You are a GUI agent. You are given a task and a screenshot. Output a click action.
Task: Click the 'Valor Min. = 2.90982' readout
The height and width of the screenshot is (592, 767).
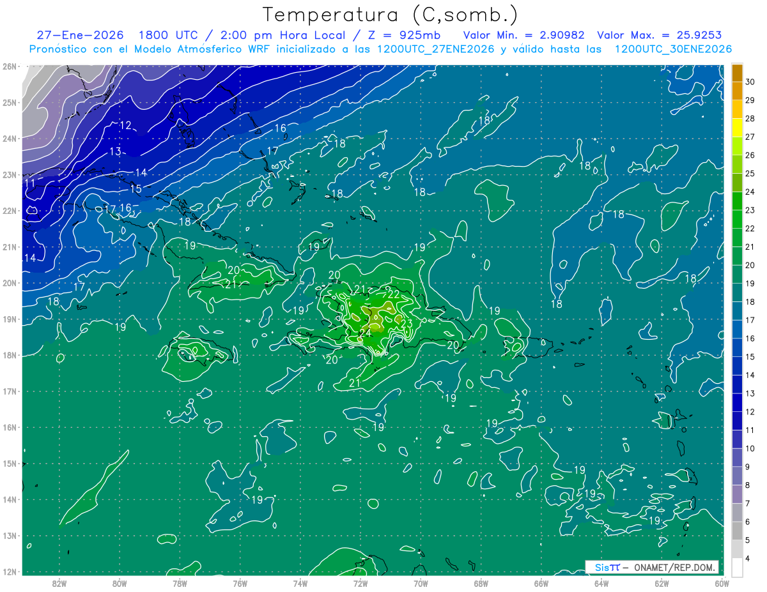(x=524, y=35)
